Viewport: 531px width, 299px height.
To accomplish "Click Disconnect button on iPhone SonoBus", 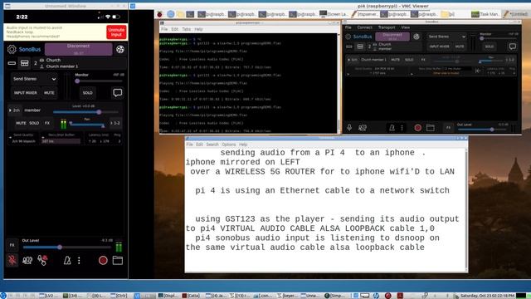I will 79,49.
